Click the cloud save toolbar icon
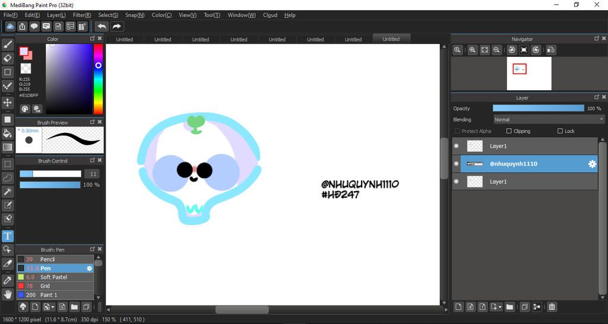Screen dimensions: 608x324 point(11,26)
